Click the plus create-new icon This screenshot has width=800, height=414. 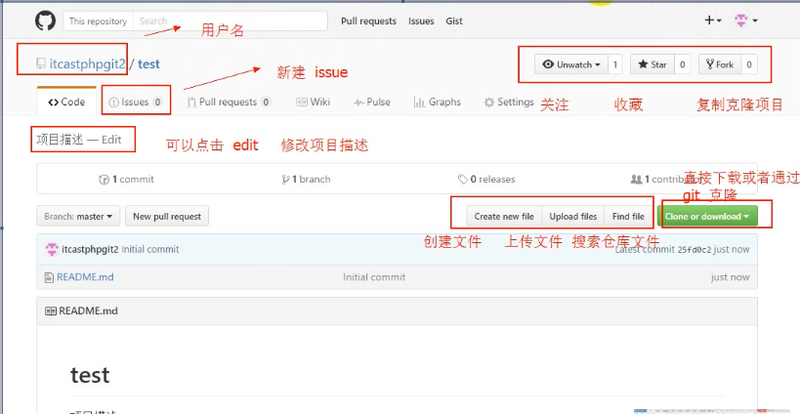pos(712,21)
